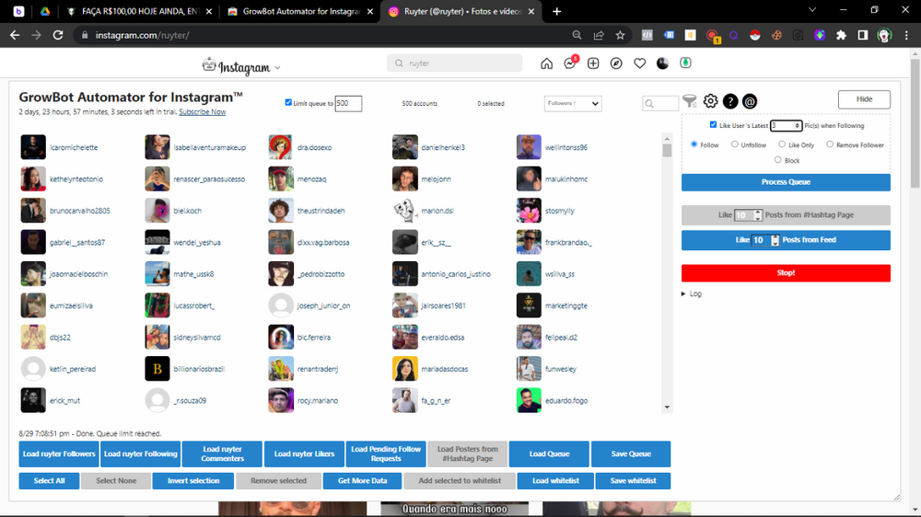Select the billionariosbrazil account thumbnail

coord(157,369)
